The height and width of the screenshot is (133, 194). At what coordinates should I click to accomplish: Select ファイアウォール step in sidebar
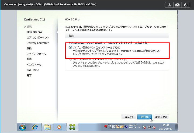pos(36,54)
